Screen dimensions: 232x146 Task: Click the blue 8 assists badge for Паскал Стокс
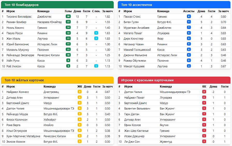(x=189, y=17)
